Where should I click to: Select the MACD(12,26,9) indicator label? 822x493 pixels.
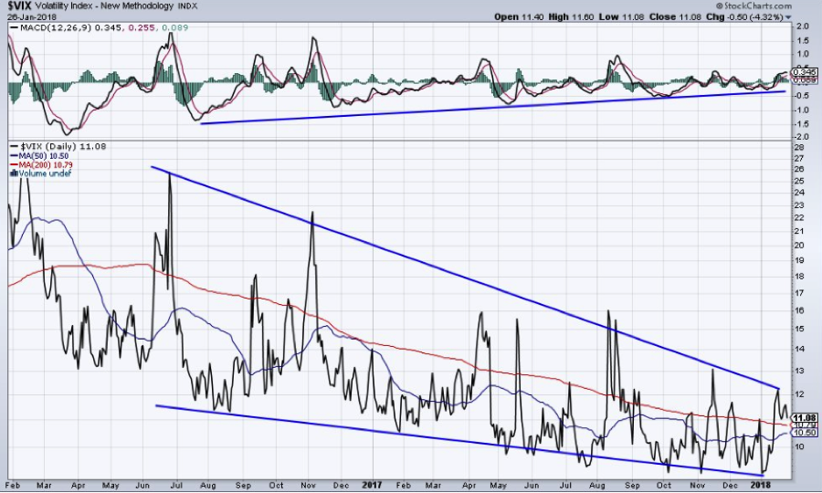click(x=45, y=29)
